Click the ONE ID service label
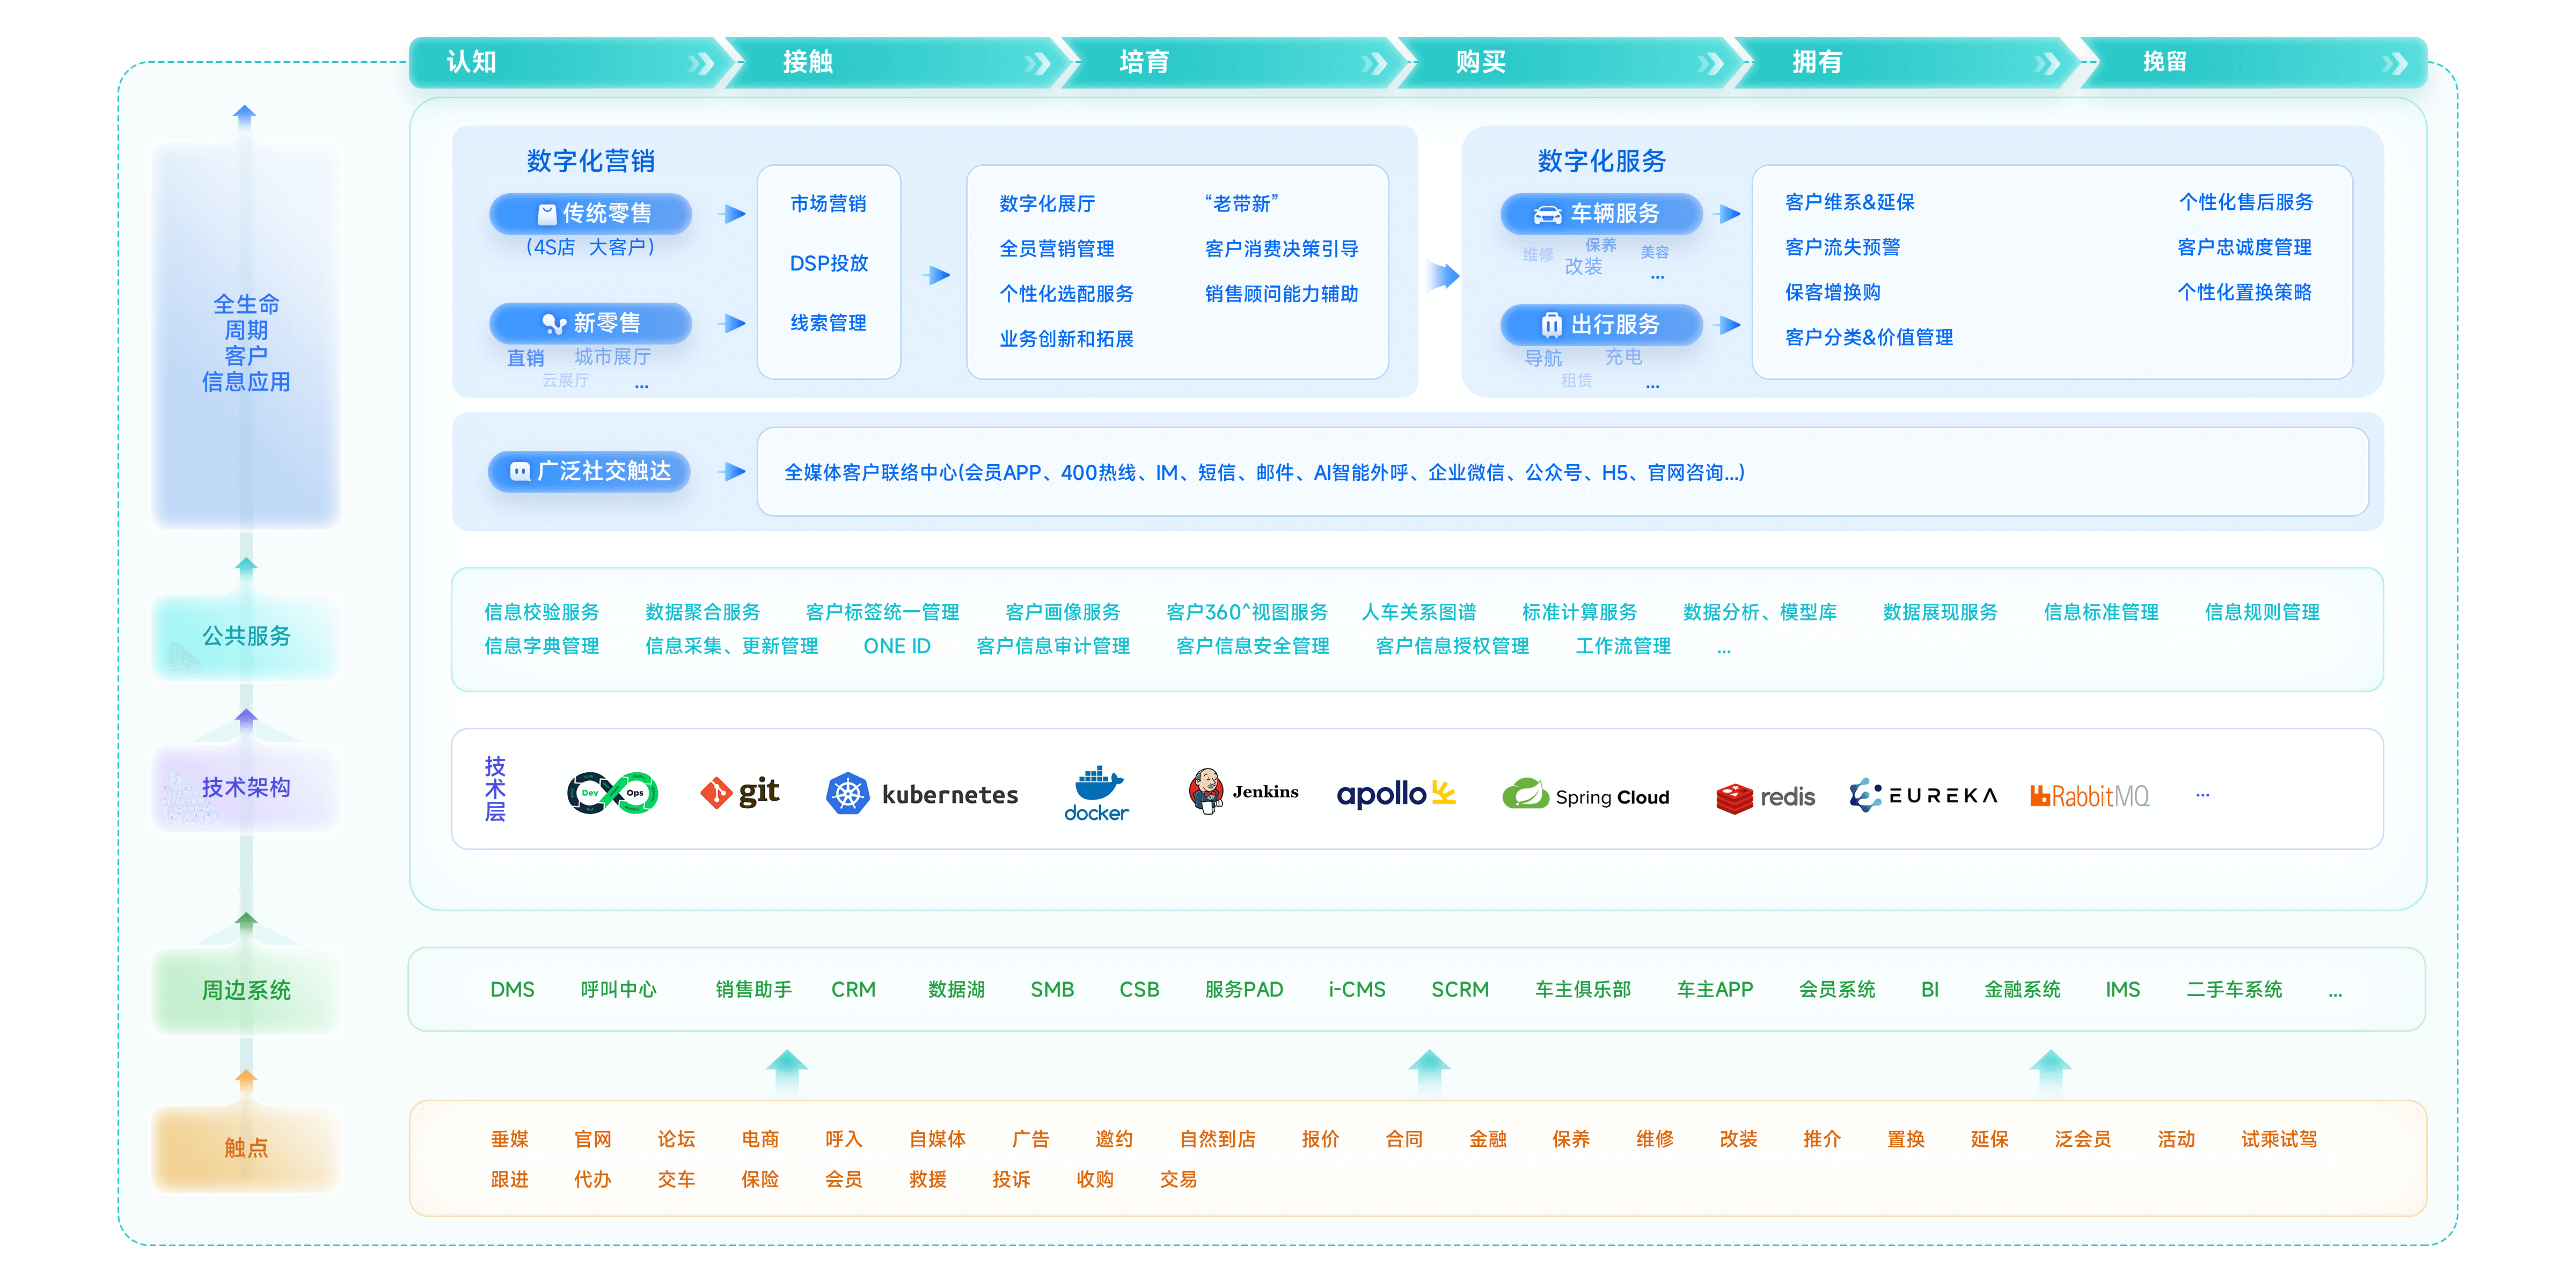This screenshot has width=2576, height=1288. click(x=897, y=646)
